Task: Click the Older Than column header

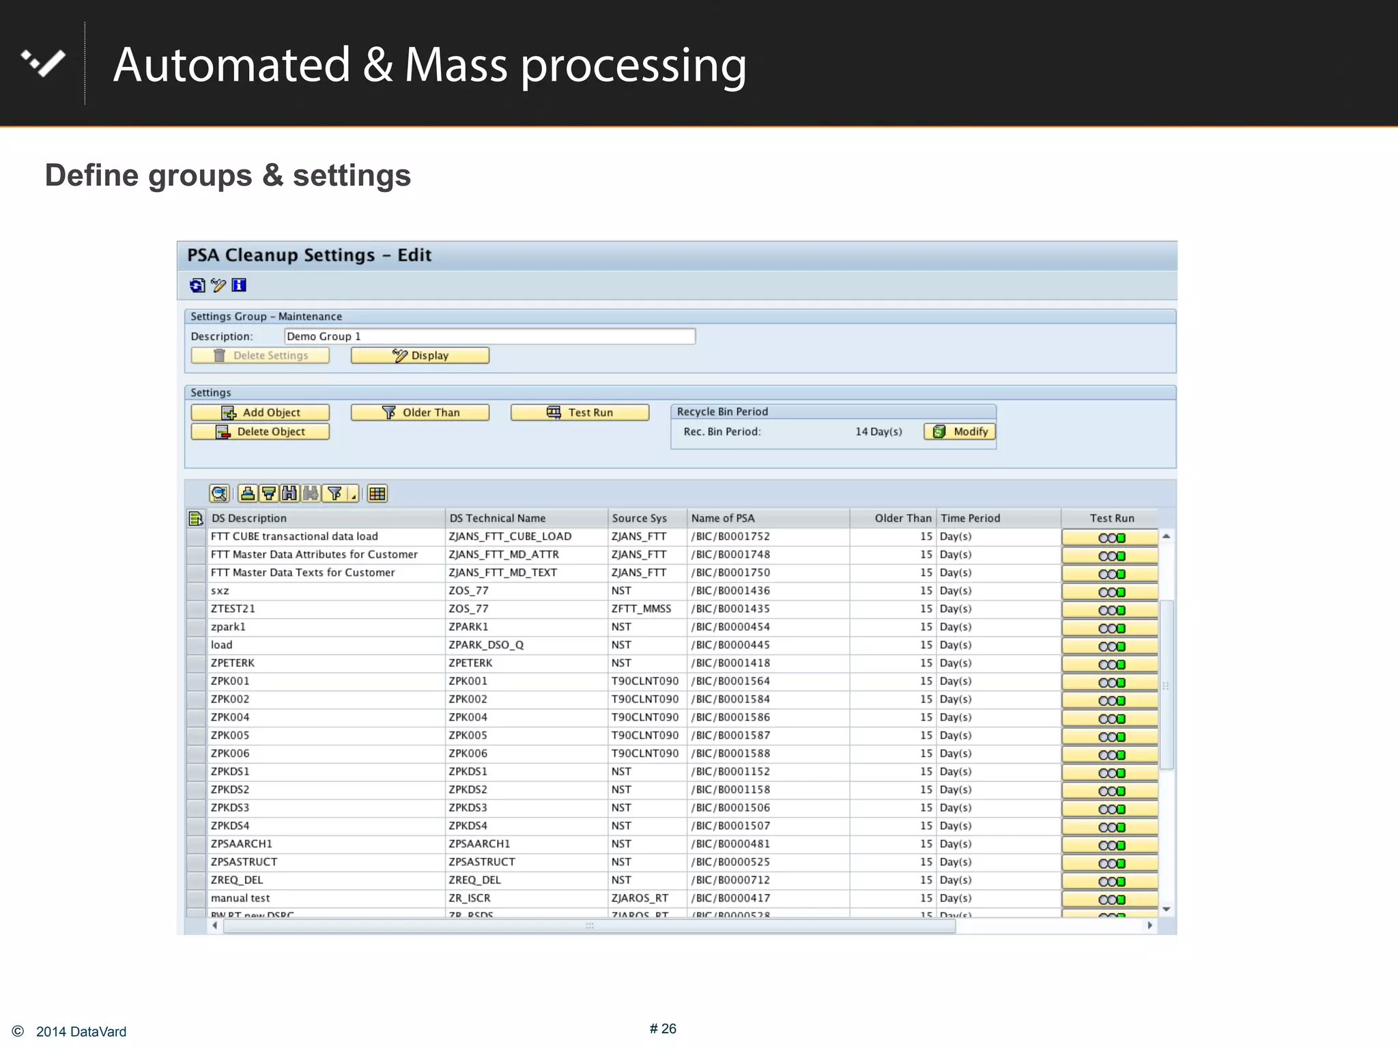Action: pos(893,518)
